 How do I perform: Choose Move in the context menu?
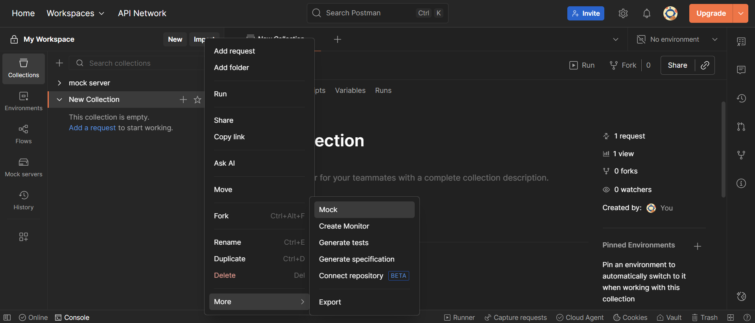pyautogui.click(x=259, y=190)
